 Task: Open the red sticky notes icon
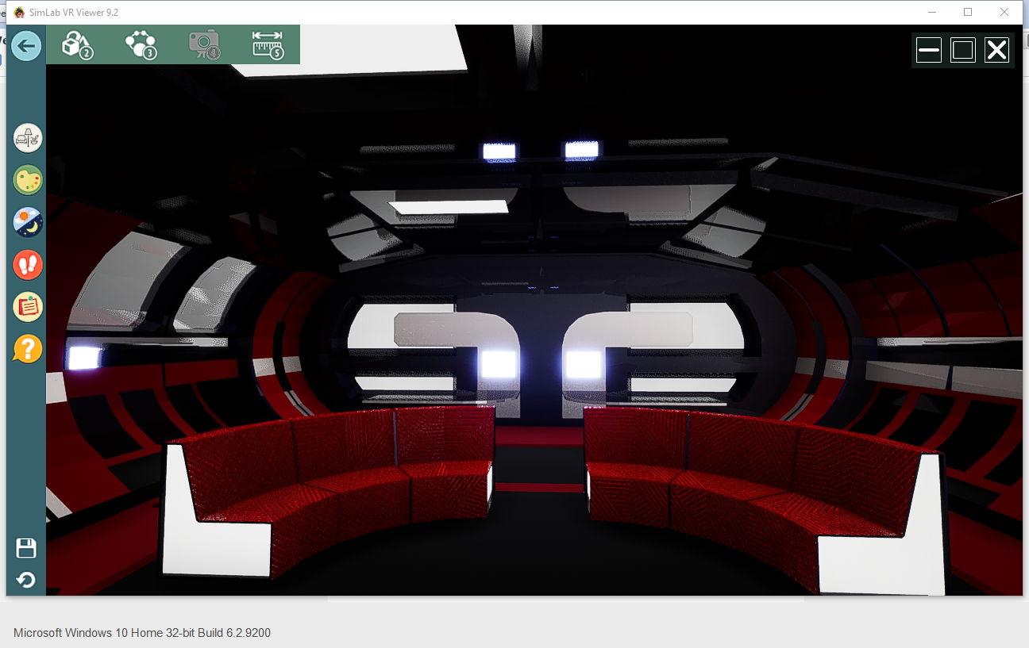coord(28,307)
